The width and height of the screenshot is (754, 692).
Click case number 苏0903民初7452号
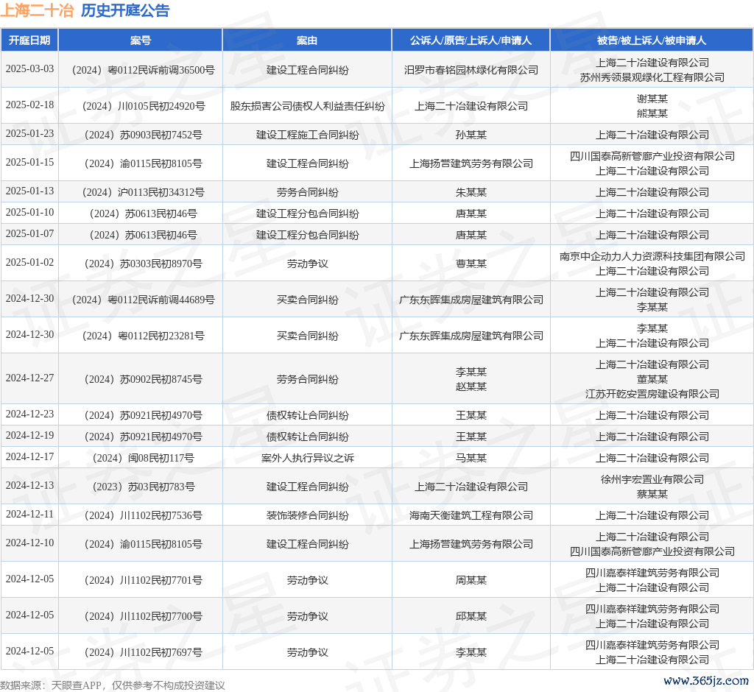pos(144,135)
